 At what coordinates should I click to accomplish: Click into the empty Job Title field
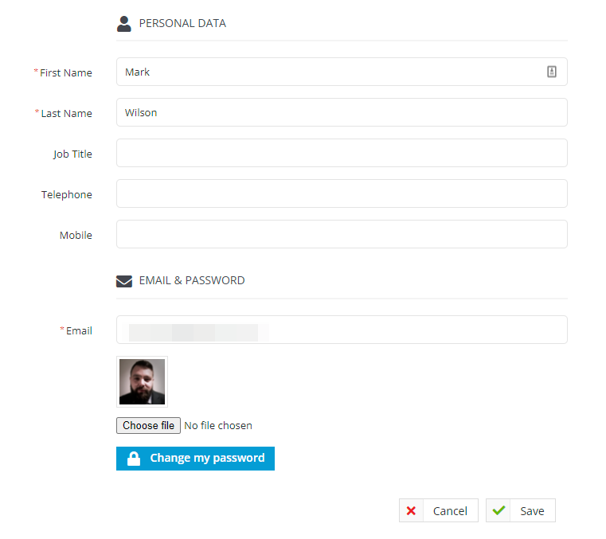(342, 153)
